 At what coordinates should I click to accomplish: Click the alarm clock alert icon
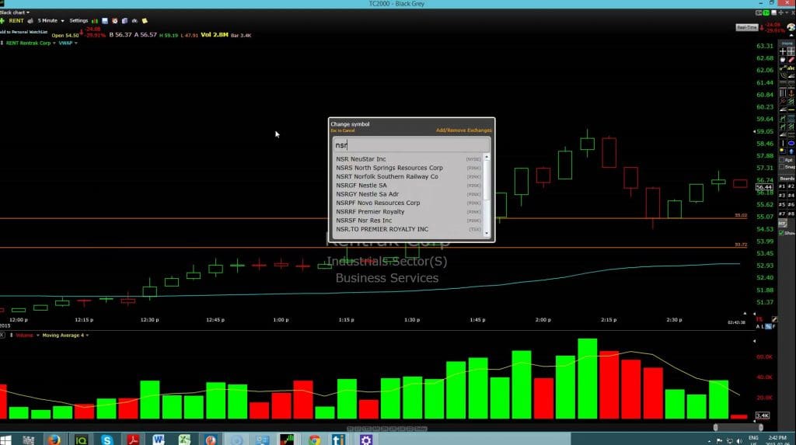115,21
